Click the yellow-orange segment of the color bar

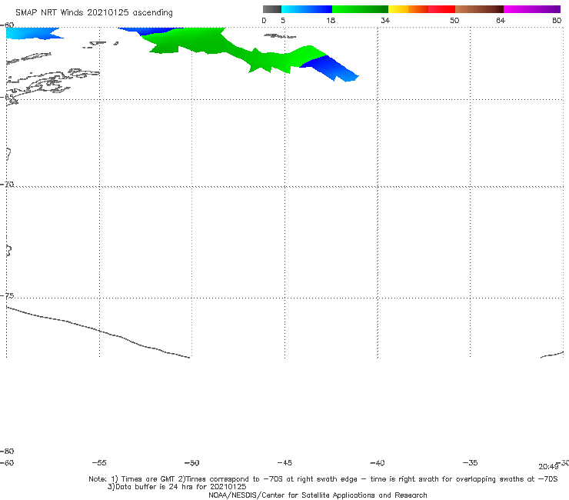(x=408, y=9)
